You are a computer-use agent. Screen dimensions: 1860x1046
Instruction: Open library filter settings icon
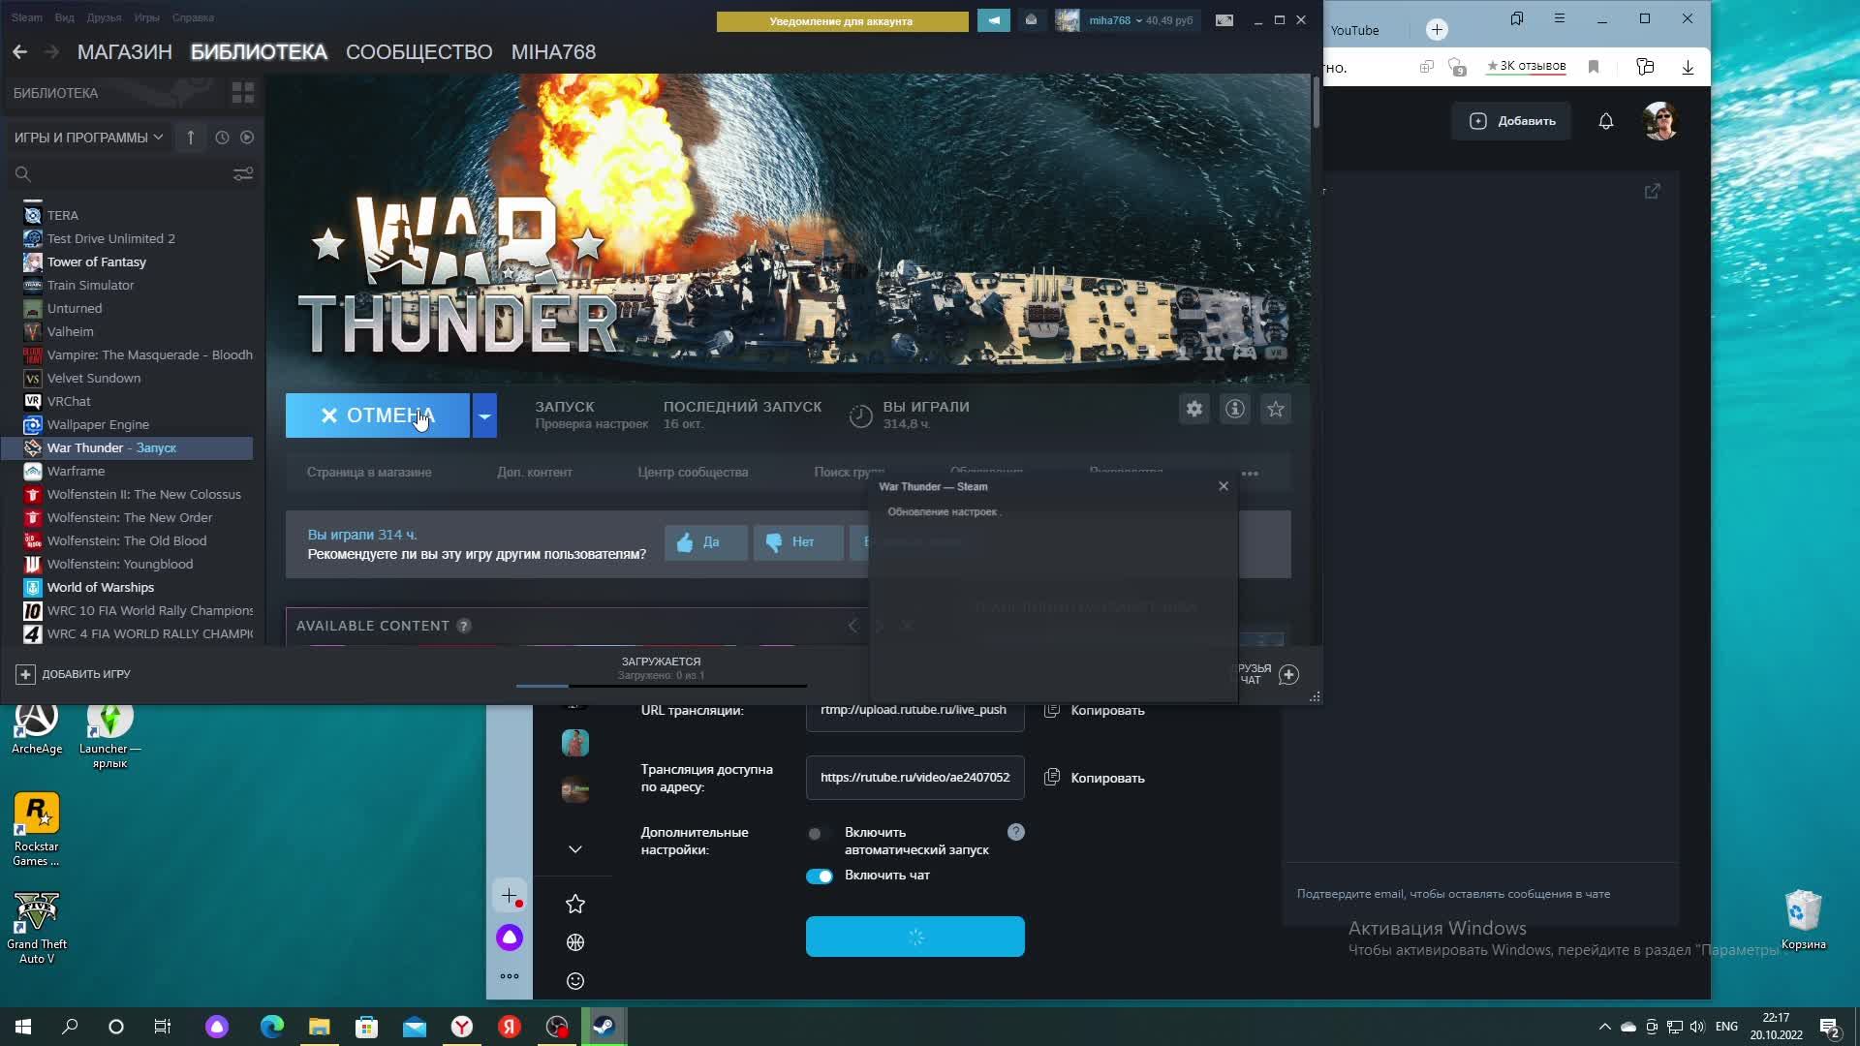(x=242, y=173)
